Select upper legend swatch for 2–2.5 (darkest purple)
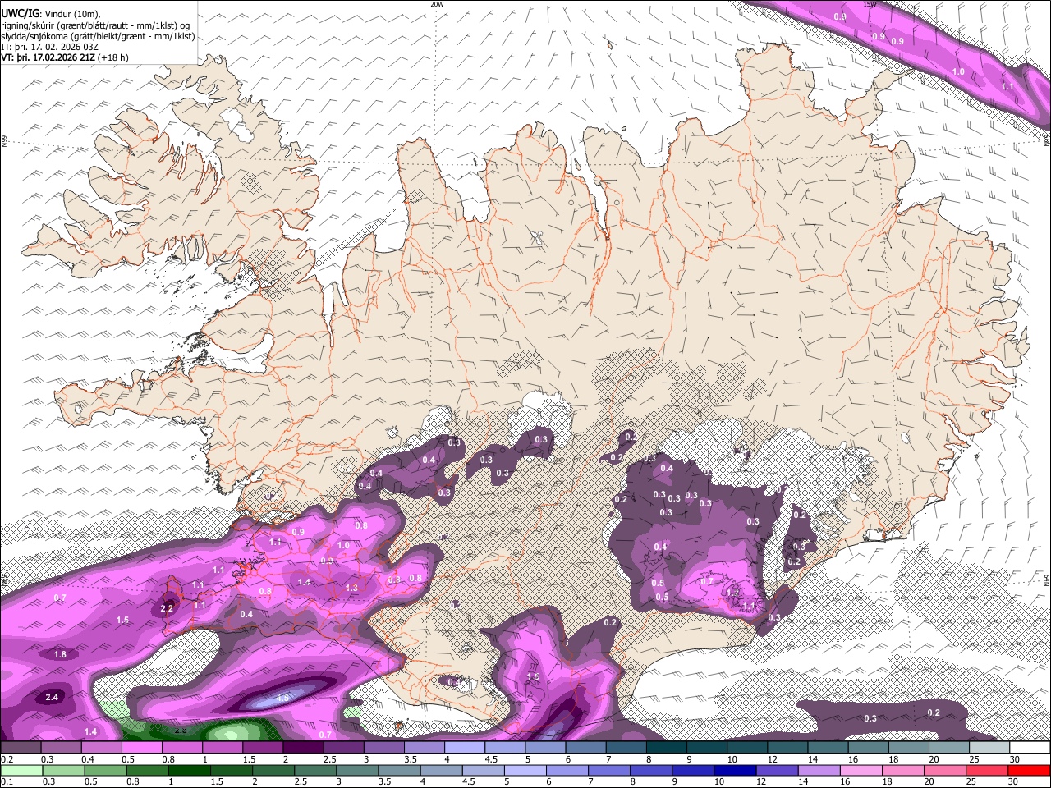 point(303,748)
